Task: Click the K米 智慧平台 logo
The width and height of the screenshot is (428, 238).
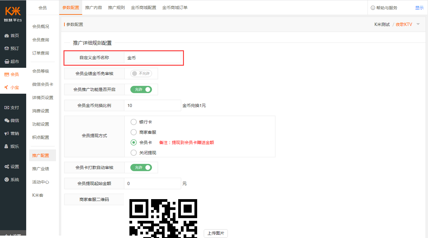Action: pyautogui.click(x=13, y=14)
